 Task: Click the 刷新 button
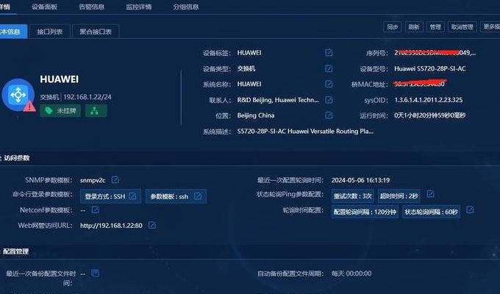pyautogui.click(x=414, y=27)
